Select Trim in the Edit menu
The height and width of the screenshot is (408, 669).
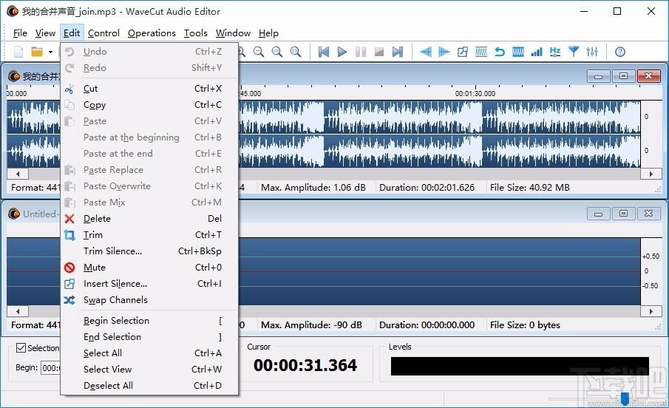(x=149, y=235)
